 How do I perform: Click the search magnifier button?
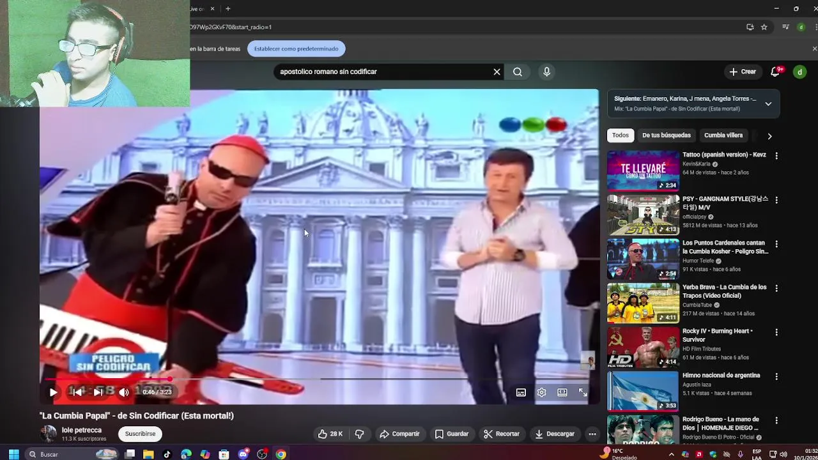coord(518,72)
